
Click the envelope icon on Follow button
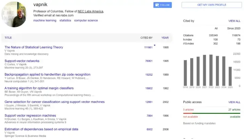pyautogui.click(x=157, y=5)
